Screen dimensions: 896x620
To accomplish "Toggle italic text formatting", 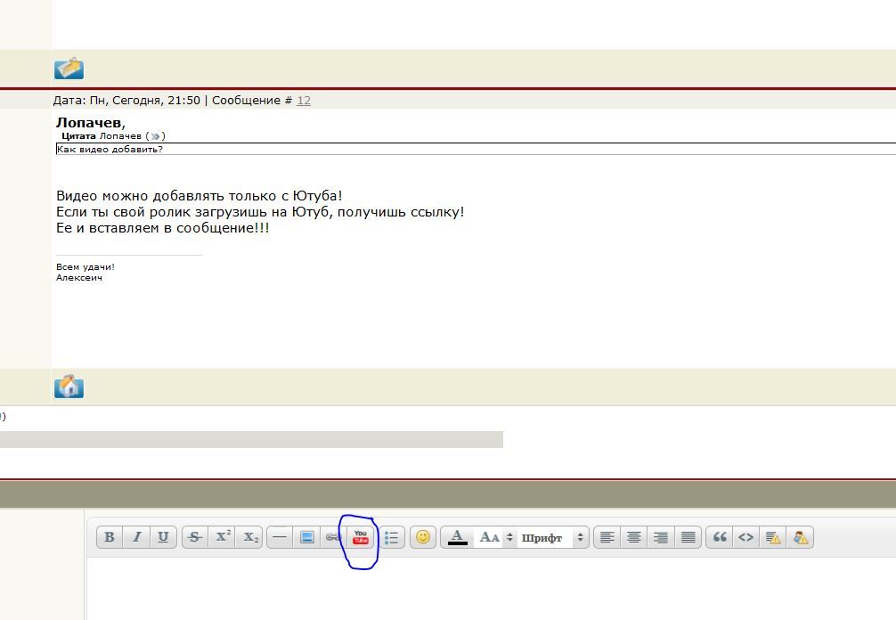I will [x=137, y=537].
